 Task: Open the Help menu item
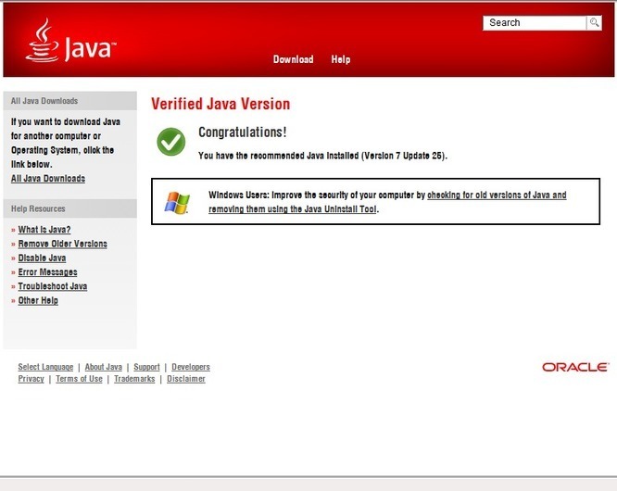tap(341, 59)
